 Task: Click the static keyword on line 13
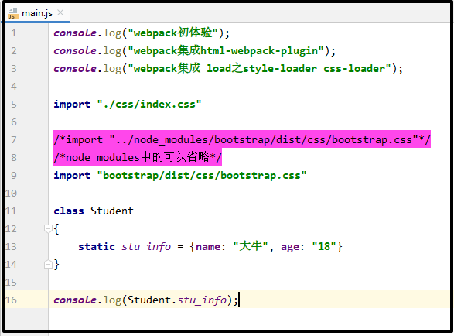click(x=97, y=247)
